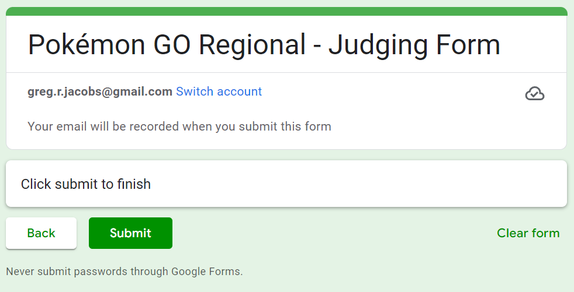
Task: Click the 'Never submit passwords' warning text
Action: pyautogui.click(x=124, y=271)
